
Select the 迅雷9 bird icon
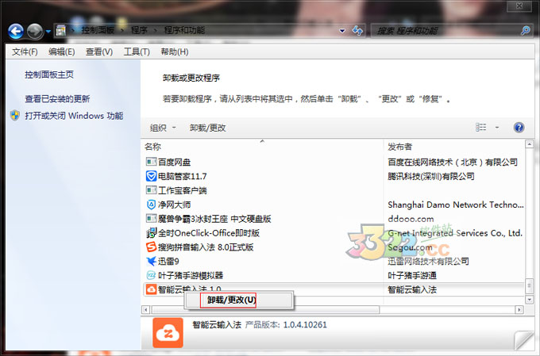tap(151, 261)
